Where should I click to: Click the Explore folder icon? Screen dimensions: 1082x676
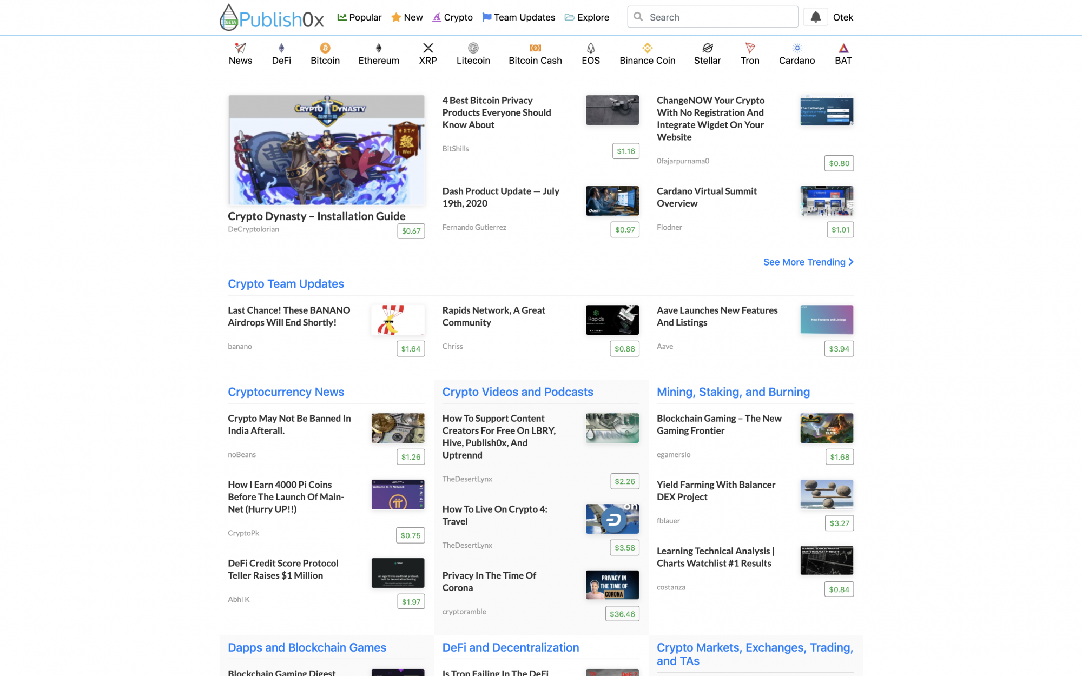coord(570,17)
